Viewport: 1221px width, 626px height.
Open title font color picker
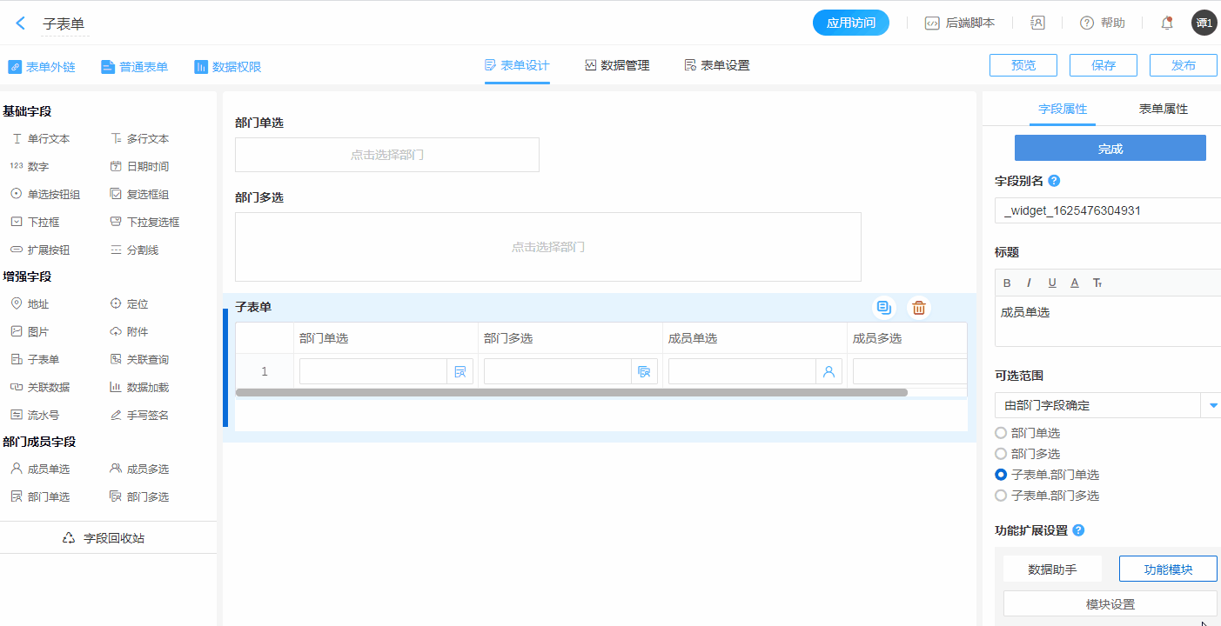(x=1075, y=283)
